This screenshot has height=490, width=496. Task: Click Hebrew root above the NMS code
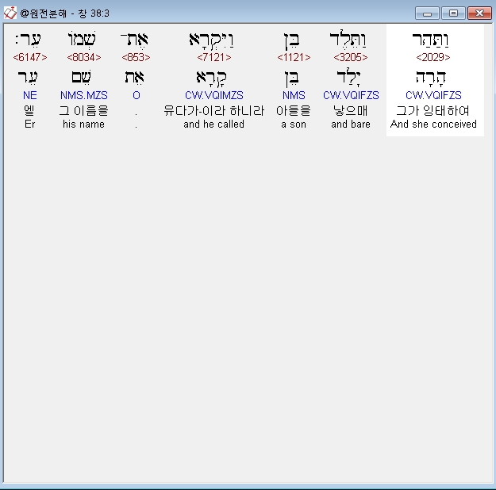point(291,78)
